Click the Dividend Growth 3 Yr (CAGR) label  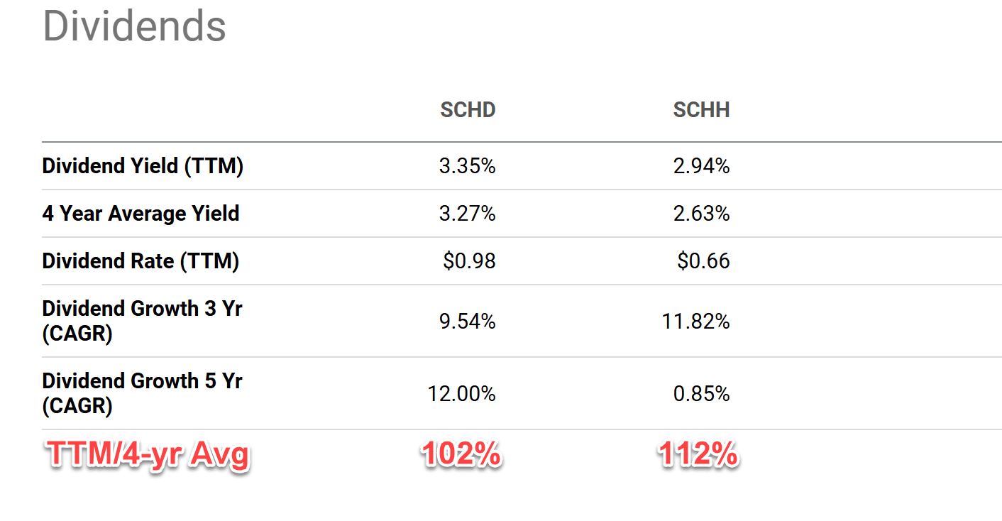tap(142, 321)
